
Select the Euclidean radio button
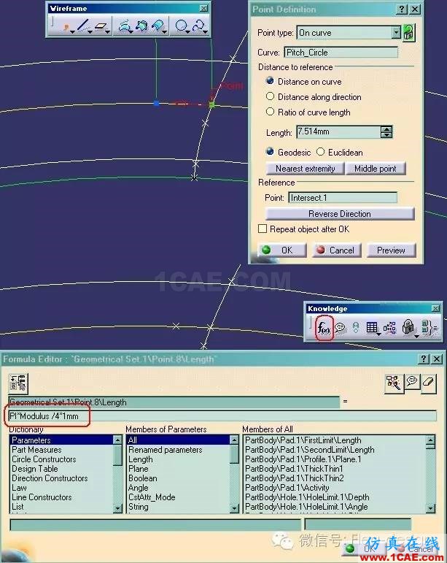click(320, 152)
